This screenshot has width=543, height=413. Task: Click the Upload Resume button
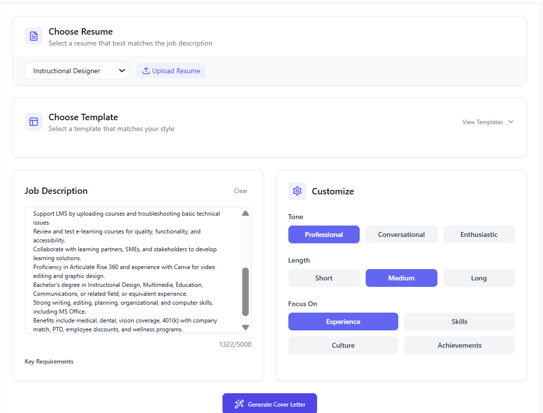tap(171, 70)
